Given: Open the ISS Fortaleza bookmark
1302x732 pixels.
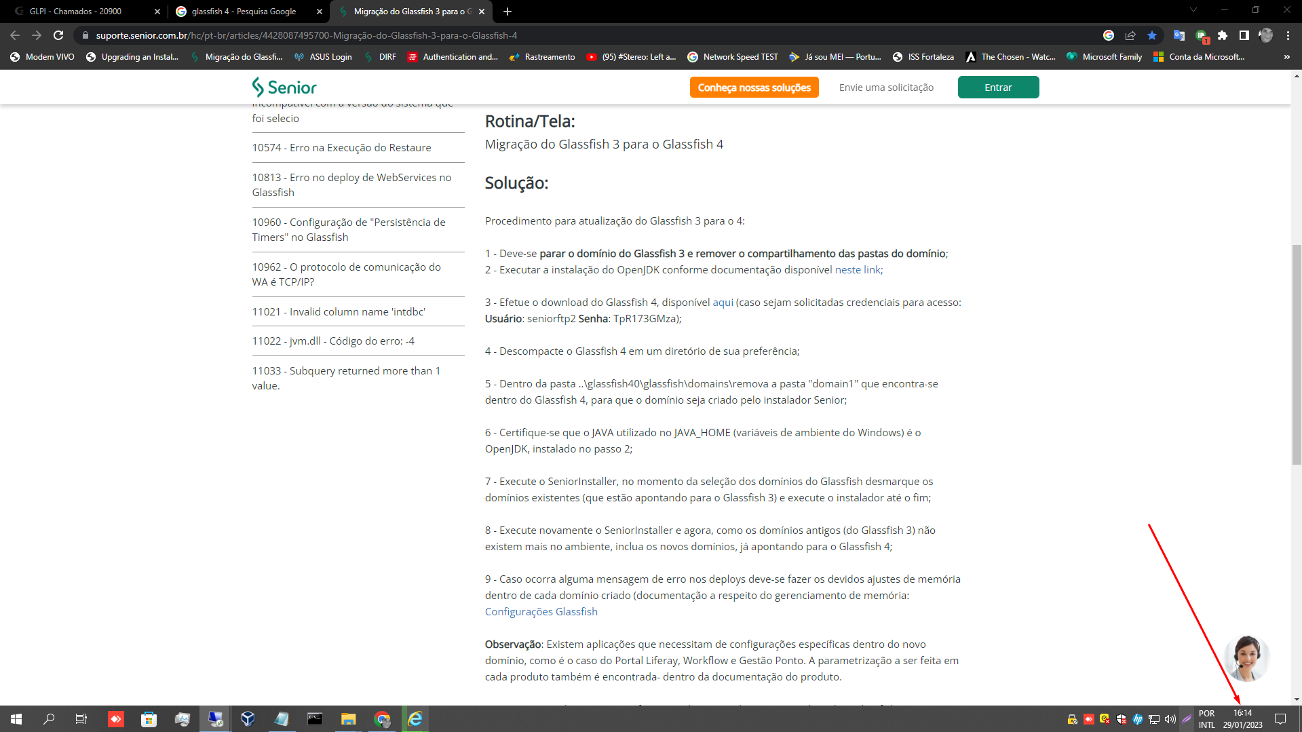Looking at the screenshot, I should [923, 57].
